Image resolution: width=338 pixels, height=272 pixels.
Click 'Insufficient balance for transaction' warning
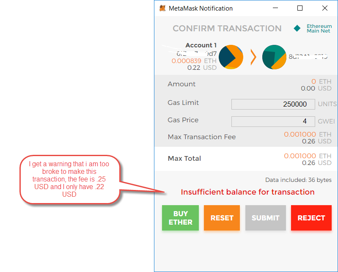pos(247,192)
